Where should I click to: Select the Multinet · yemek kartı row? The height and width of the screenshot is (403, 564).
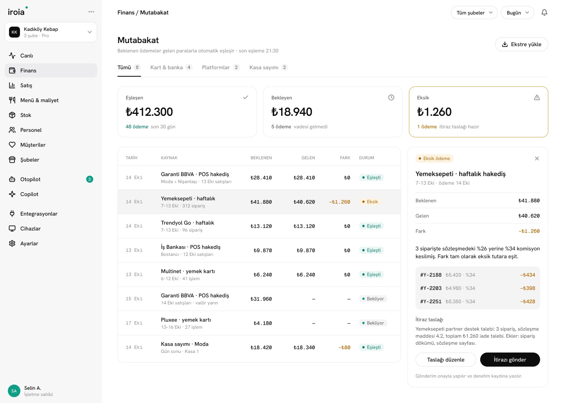259,275
